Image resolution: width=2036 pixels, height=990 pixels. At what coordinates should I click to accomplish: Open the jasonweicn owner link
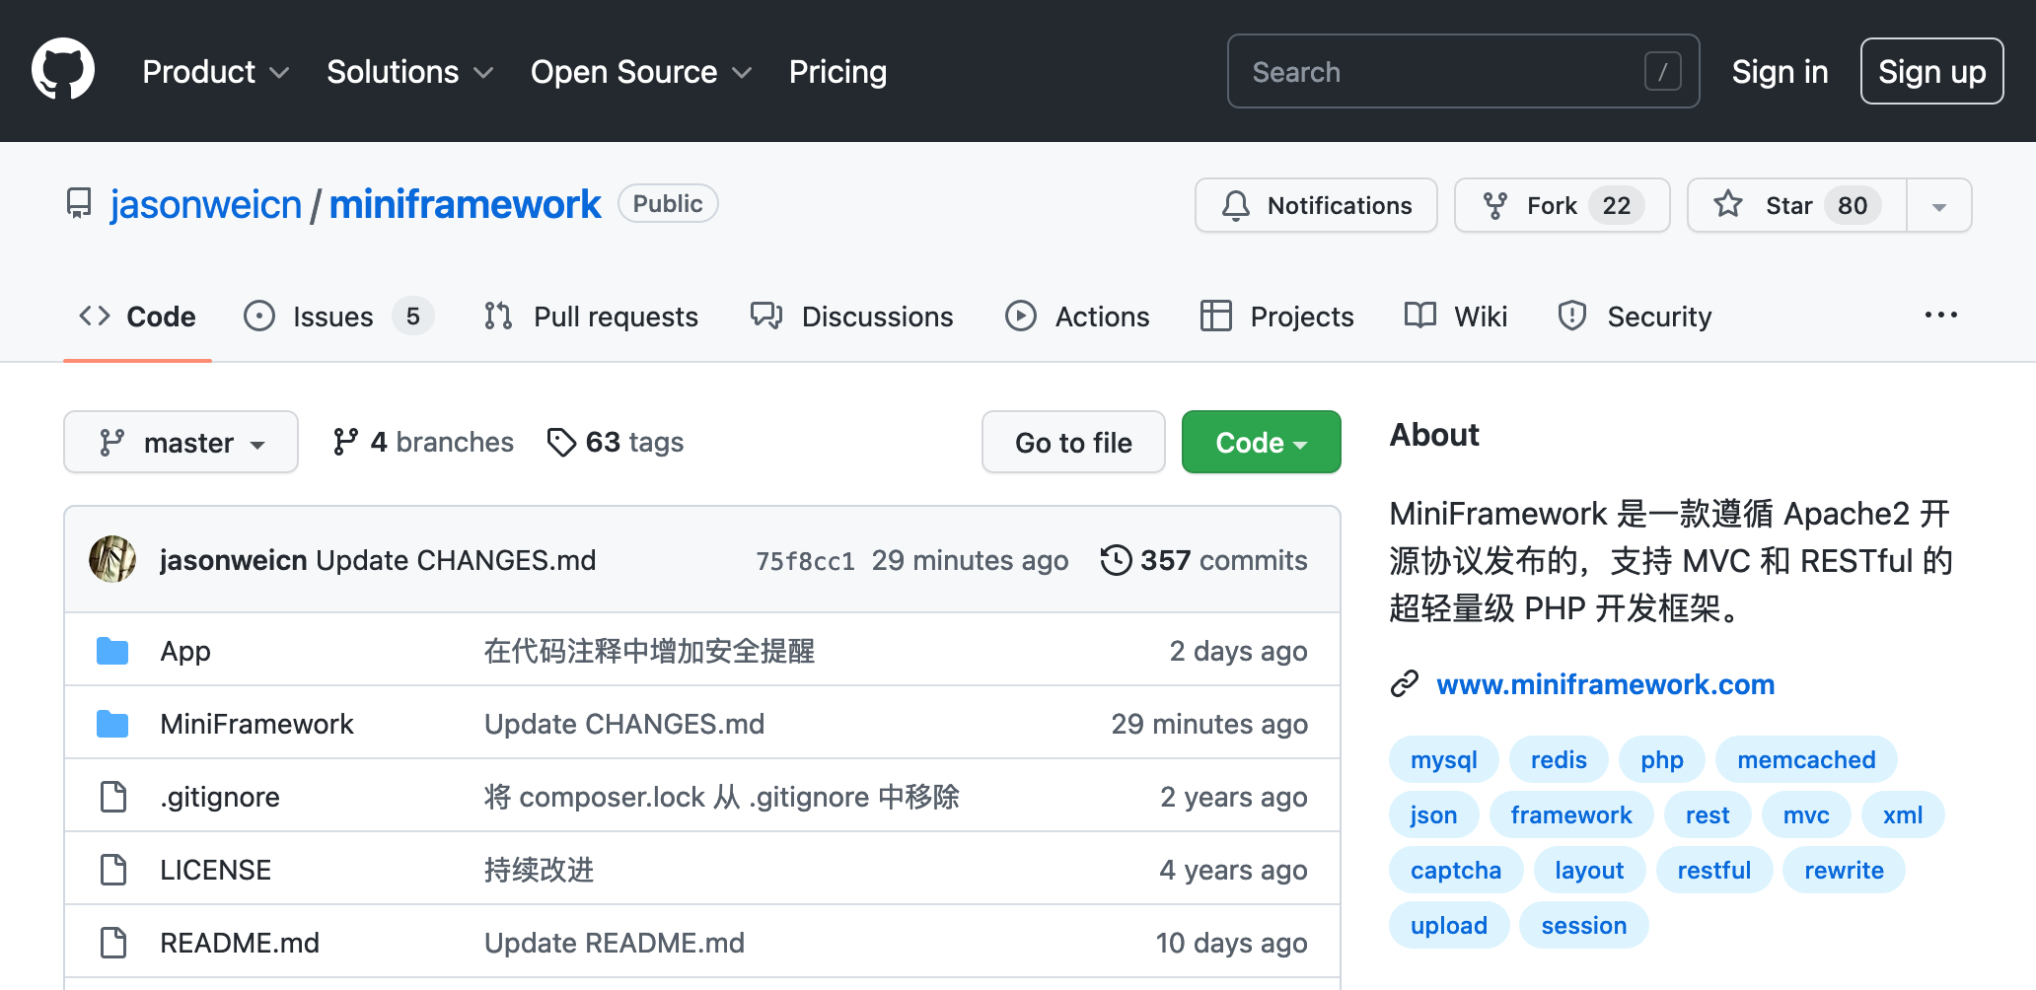(206, 204)
